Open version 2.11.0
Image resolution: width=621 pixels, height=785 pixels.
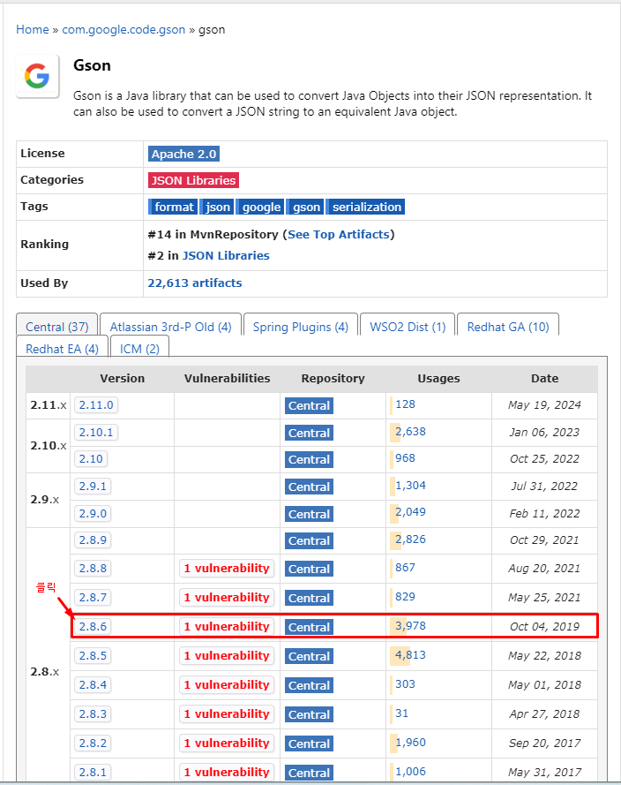96,405
